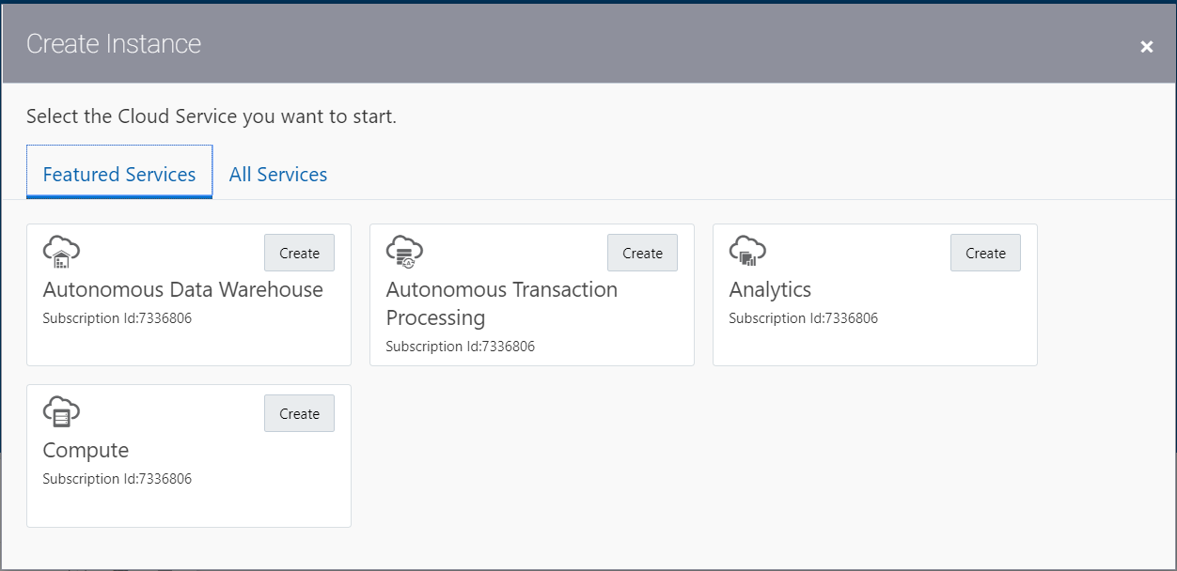Click Subscription Id under Compute
1177x571 pixels.
coord(115,479)
